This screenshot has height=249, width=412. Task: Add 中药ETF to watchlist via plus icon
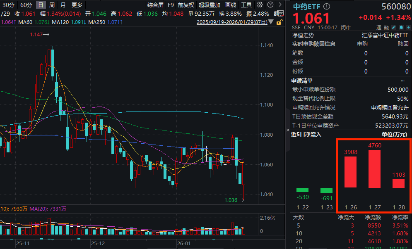[409, 27]
